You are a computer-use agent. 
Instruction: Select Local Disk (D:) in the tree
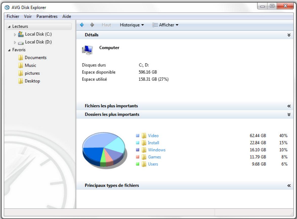click(38, 42)
